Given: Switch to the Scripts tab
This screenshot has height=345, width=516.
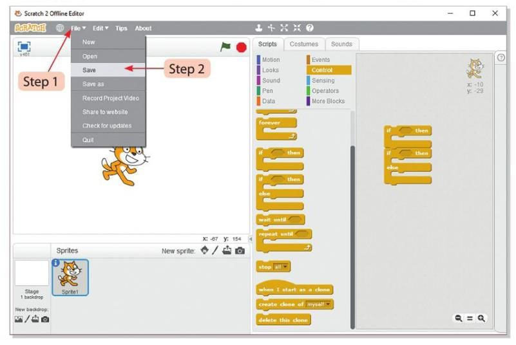Looking at the screenshot, I should pos(267,44).
